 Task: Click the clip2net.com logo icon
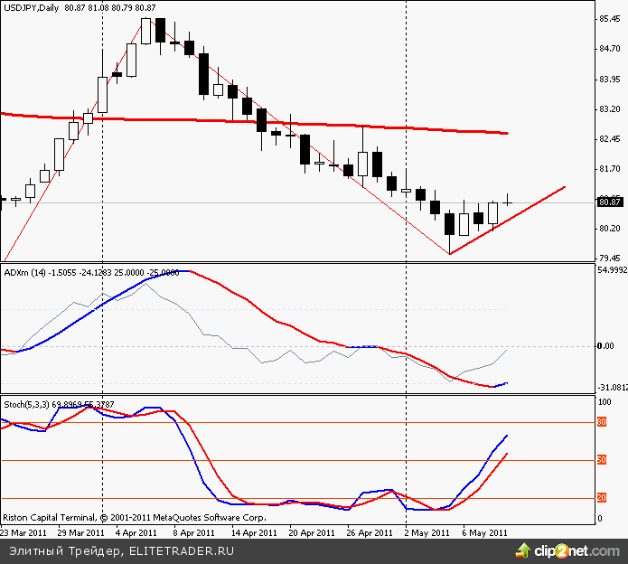click(x=521, y=550)
